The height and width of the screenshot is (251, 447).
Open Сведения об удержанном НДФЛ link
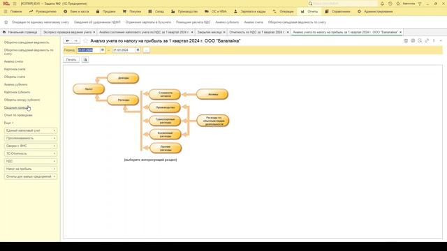click(97, 22)
